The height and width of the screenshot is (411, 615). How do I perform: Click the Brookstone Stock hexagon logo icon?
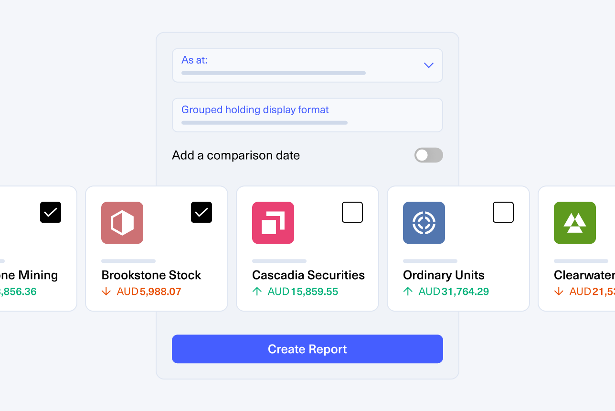coord(122,223)
